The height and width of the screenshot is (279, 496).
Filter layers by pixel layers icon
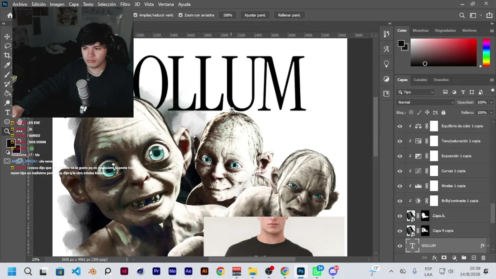click(445, 92)
